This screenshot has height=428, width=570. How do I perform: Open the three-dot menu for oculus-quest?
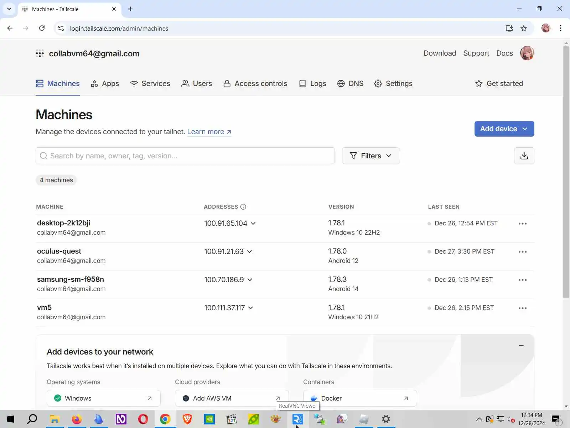coord(523,252)
